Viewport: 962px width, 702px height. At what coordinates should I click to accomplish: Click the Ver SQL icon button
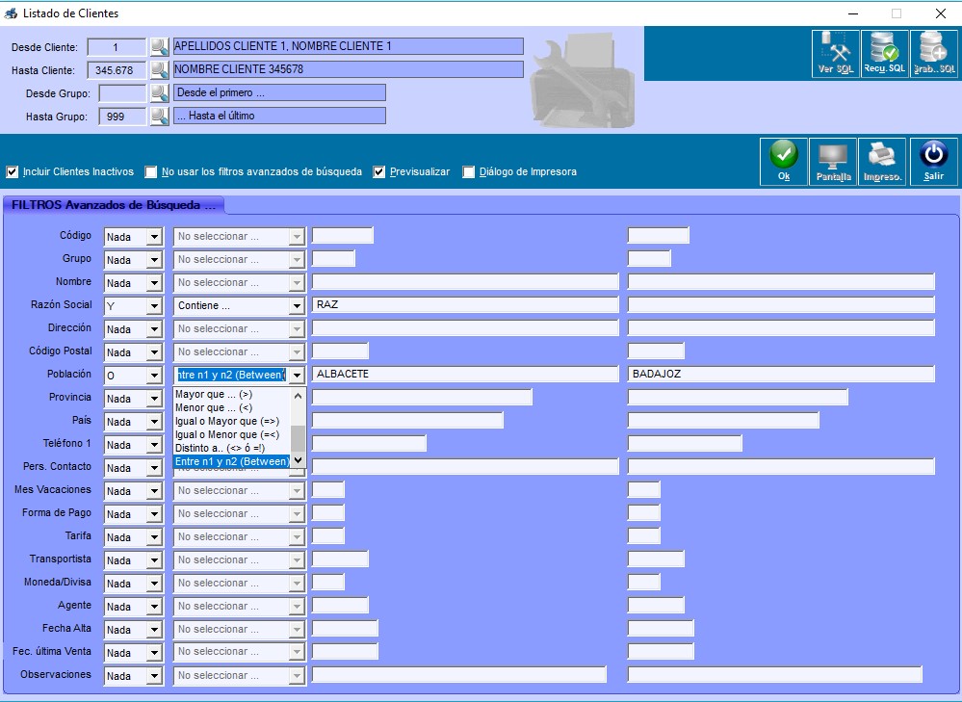836,54
